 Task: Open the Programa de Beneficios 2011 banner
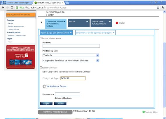coord(21,57)
